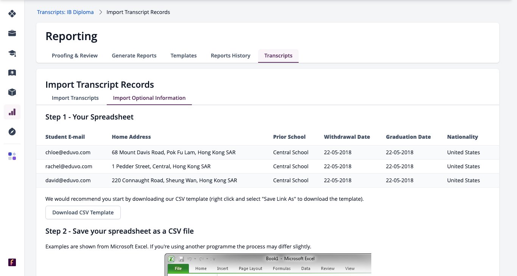Open the graduation cap sidebar icon

12,53
